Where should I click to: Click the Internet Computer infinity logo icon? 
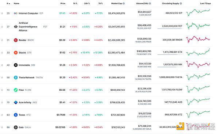pyautogui.click(x=16, y=13)
